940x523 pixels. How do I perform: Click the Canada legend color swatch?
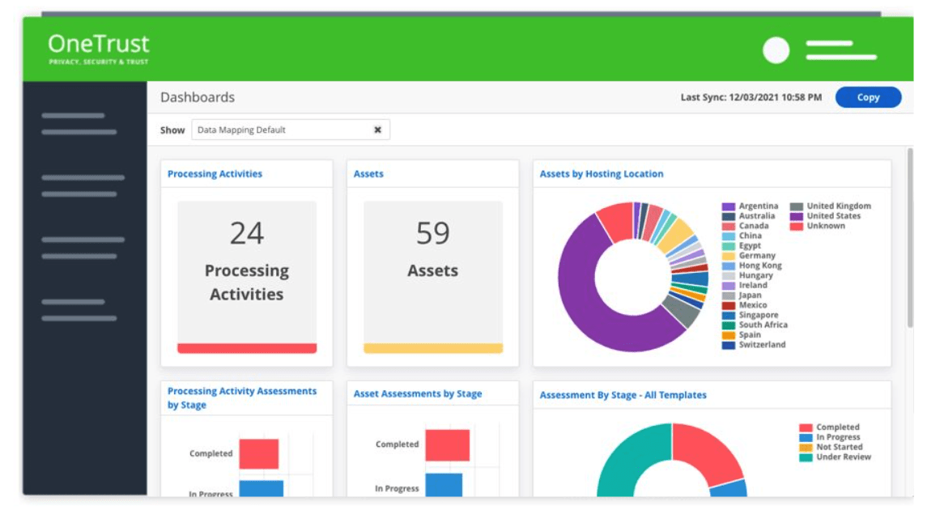(729, 226)
